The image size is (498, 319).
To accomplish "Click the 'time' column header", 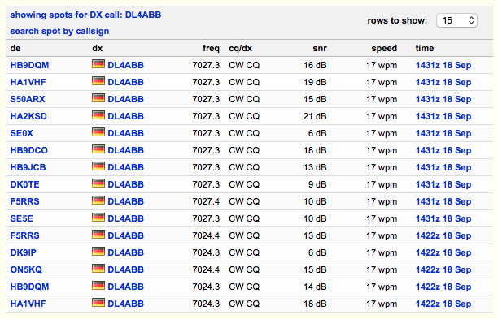I will [425, 48].
